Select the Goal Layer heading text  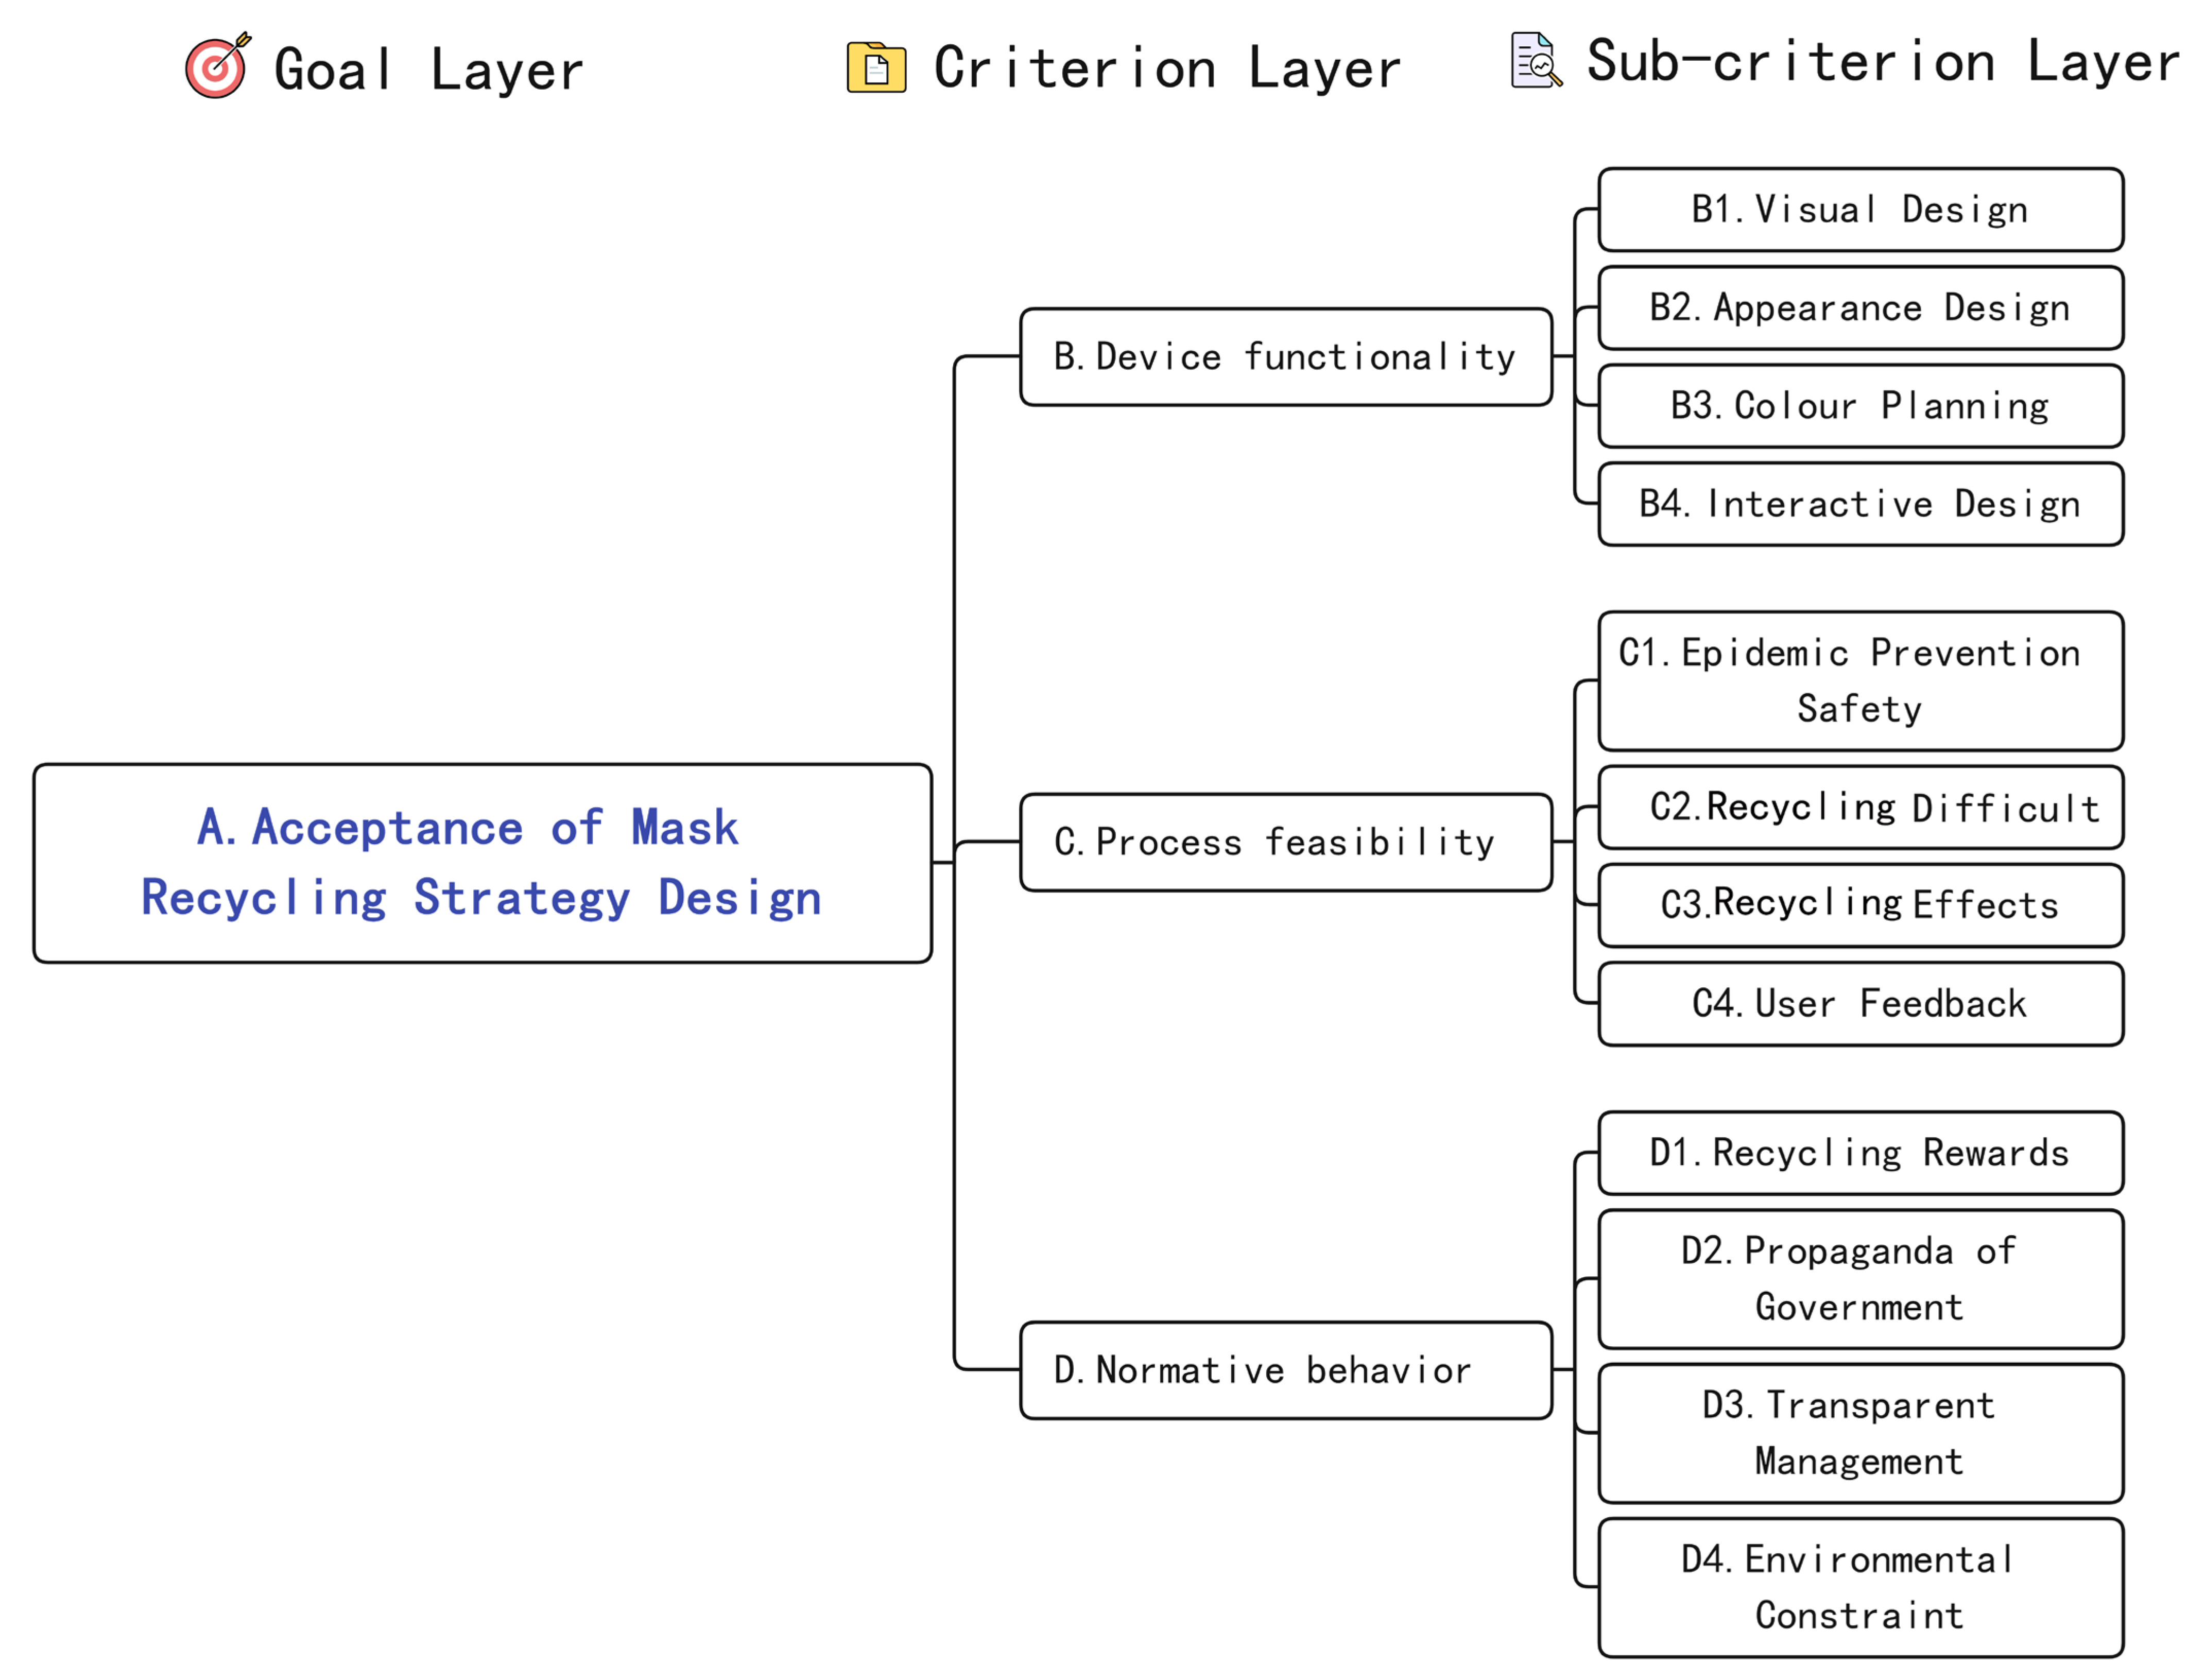pyautogui.click(x=428, y=70)
